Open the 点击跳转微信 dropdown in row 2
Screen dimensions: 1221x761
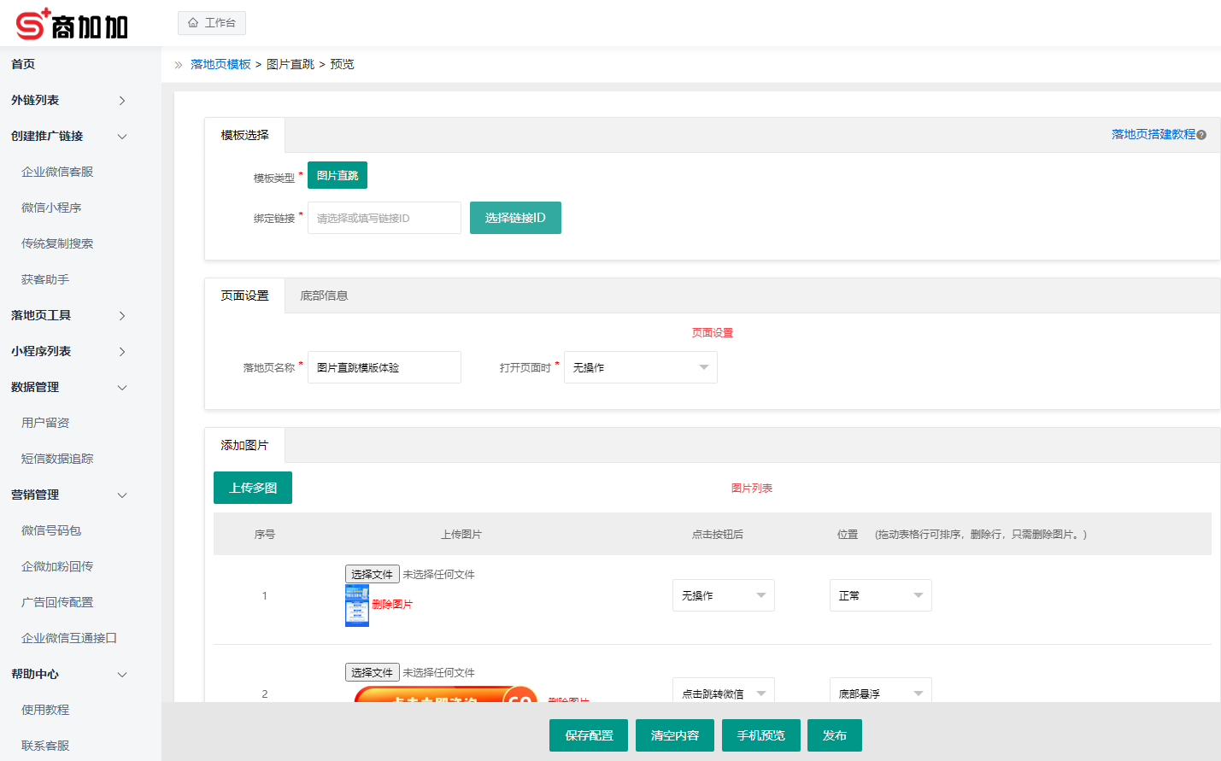tap(723, 690)
